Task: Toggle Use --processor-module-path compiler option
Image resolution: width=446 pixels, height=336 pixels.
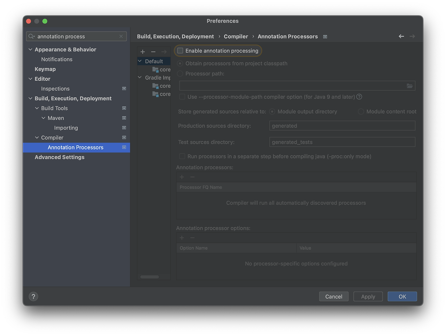Action: pyautogui.click(x=182, y=97)
